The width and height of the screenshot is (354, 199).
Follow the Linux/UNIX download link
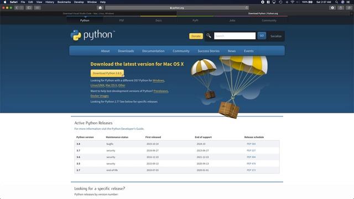97,85
